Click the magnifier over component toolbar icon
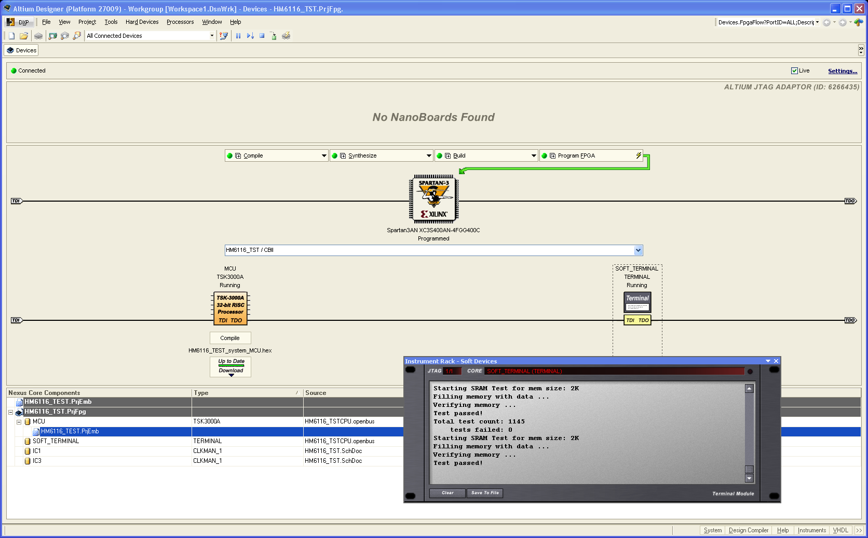This screenshot has height=538, width=868. click(77, 36)
